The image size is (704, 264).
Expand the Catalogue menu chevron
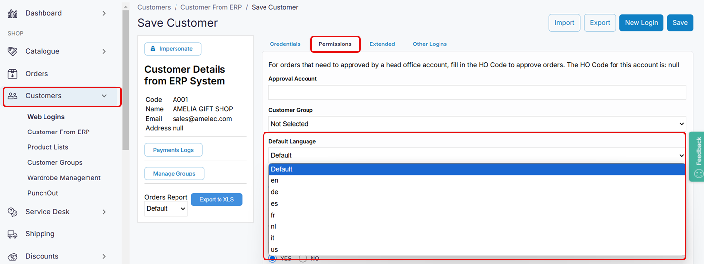tap(104, 51)
